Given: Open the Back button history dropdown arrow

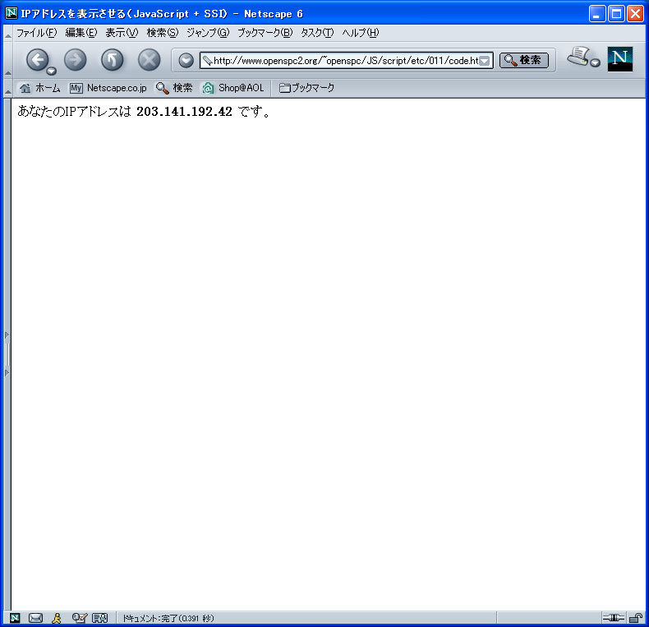Looking at the screenshot, I should [x=51, y=71].
